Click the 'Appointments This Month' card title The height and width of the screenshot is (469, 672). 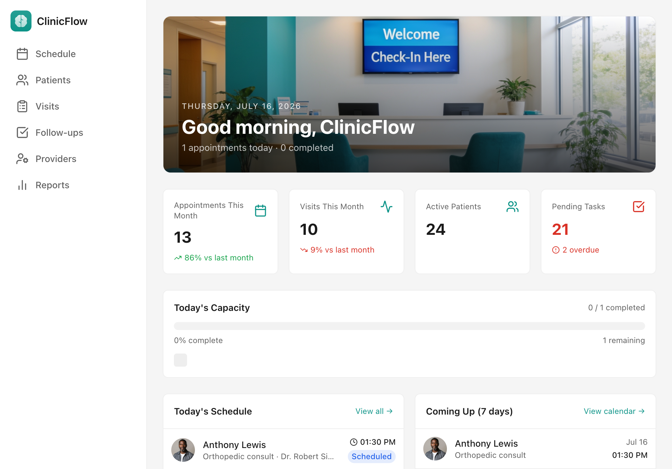tap(209, 211)
